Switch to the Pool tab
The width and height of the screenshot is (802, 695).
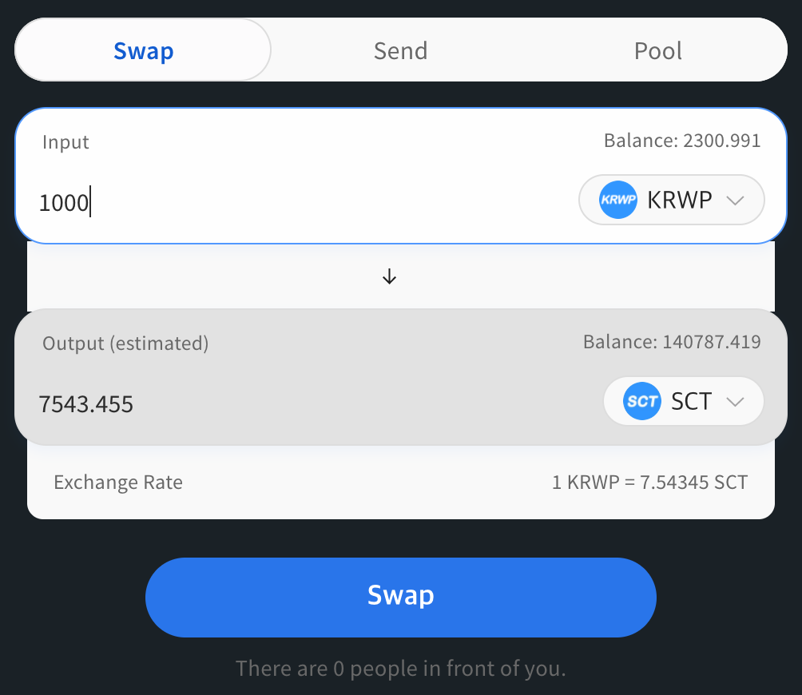657,50
